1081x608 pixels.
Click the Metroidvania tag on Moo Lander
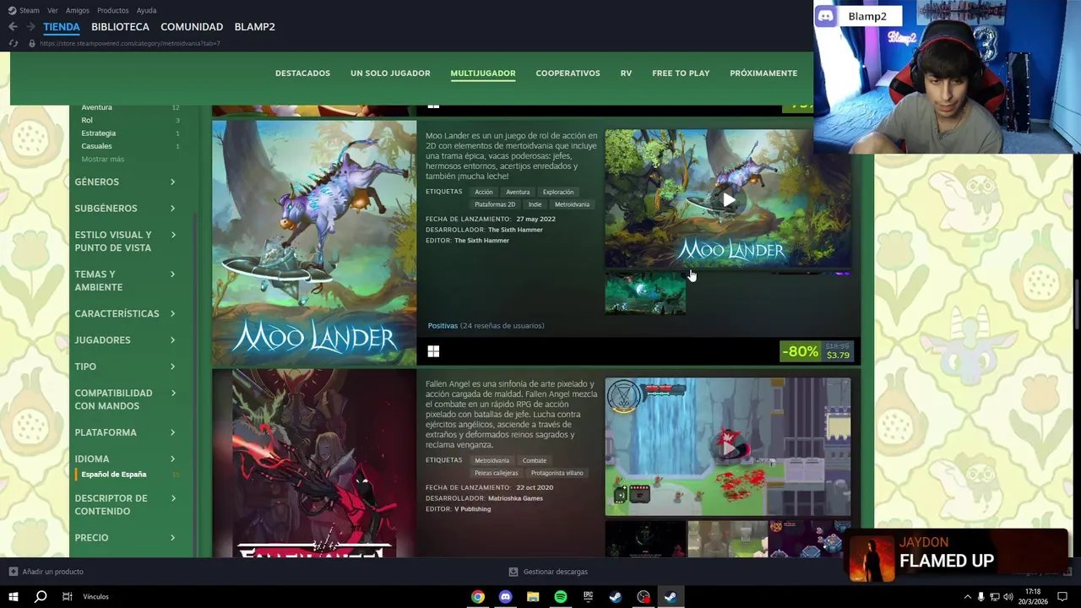(x=572, y=204)
